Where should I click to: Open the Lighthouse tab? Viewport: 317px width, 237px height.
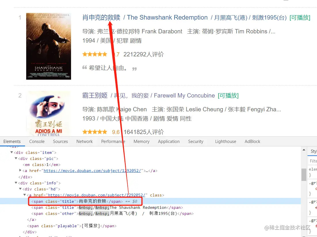point(226,141)
